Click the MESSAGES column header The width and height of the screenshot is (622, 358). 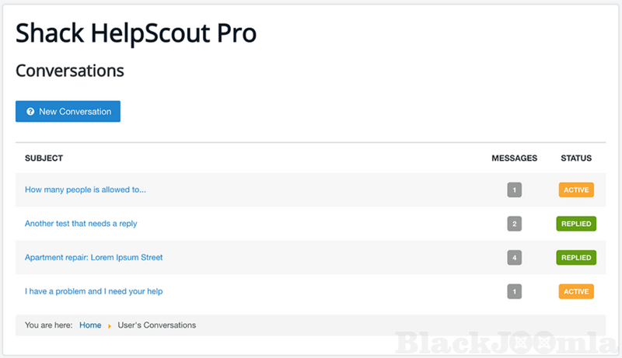click(x=514, y=158)
